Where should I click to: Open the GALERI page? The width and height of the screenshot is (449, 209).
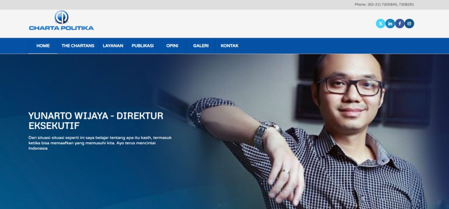[x=201, y=46]
